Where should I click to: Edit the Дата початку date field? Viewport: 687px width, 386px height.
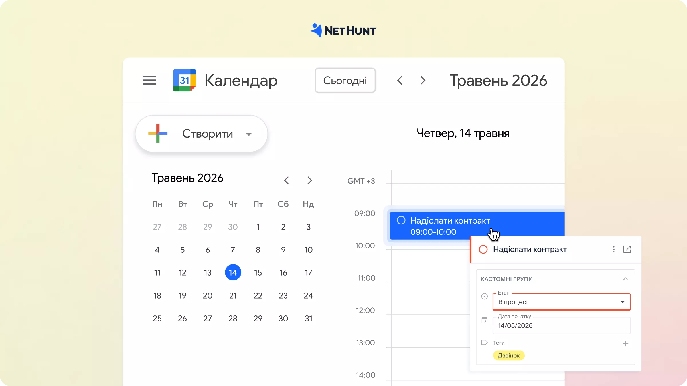561,325
